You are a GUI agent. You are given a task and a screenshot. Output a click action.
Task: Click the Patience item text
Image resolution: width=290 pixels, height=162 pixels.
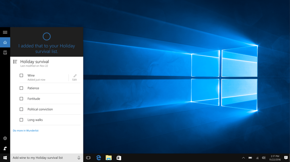(x=33, y=88)
